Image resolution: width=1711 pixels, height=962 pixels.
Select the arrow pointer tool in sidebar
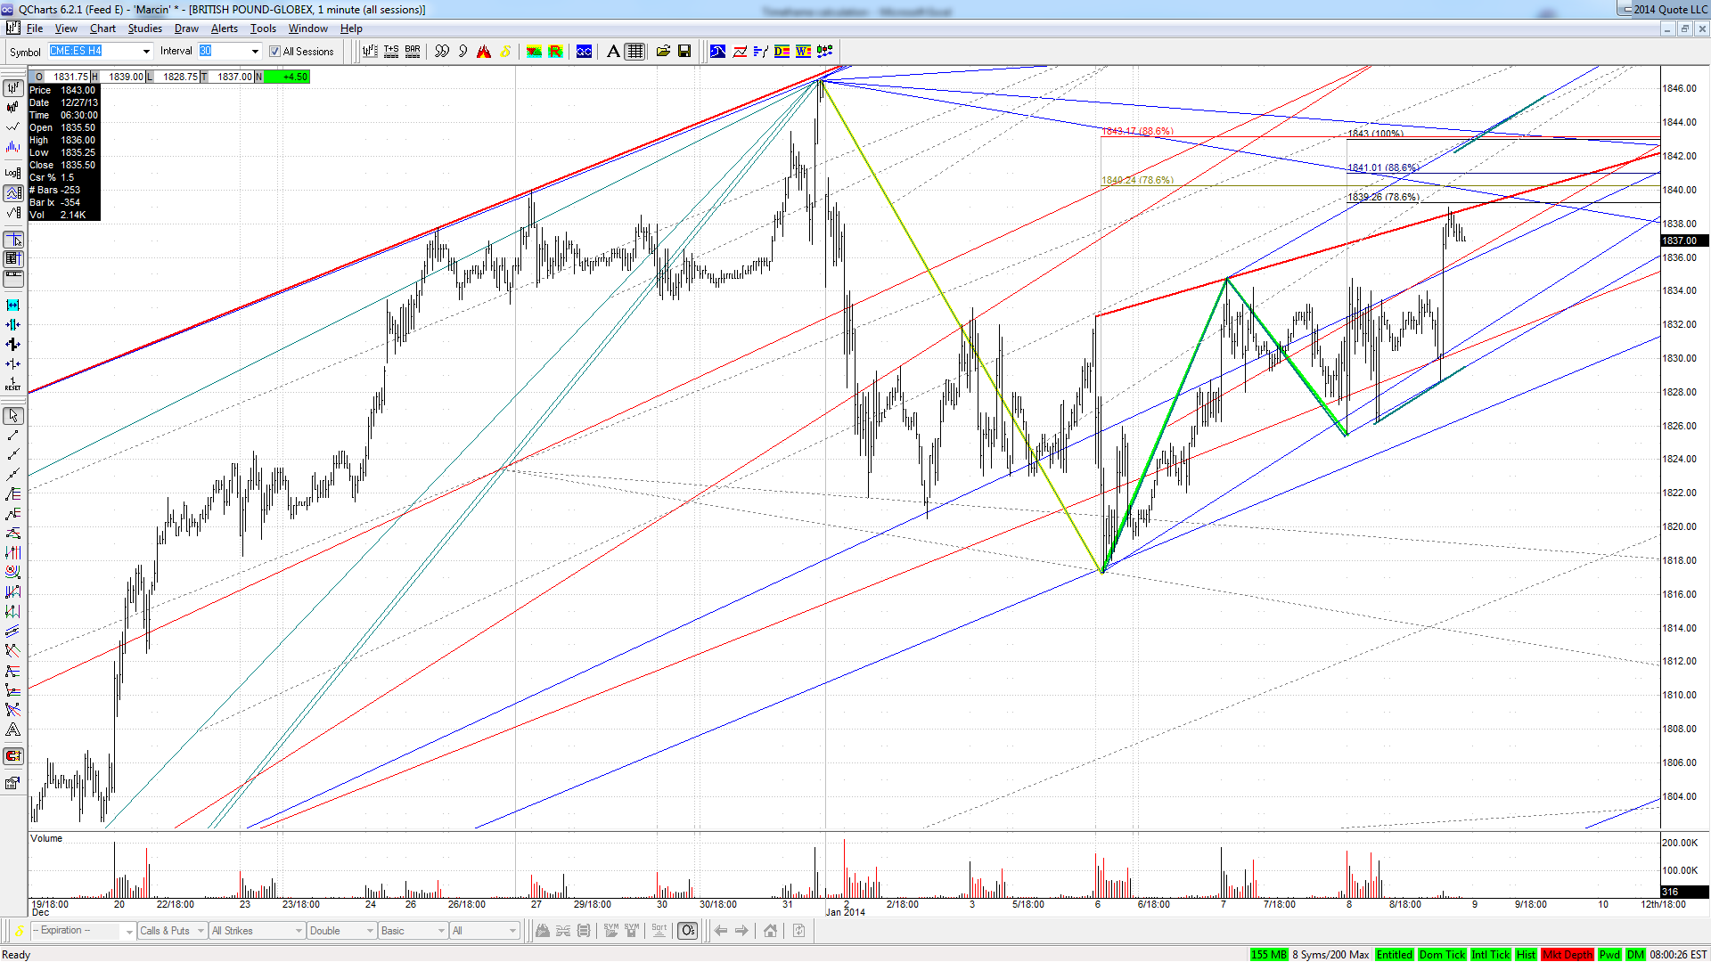(12, 416)
